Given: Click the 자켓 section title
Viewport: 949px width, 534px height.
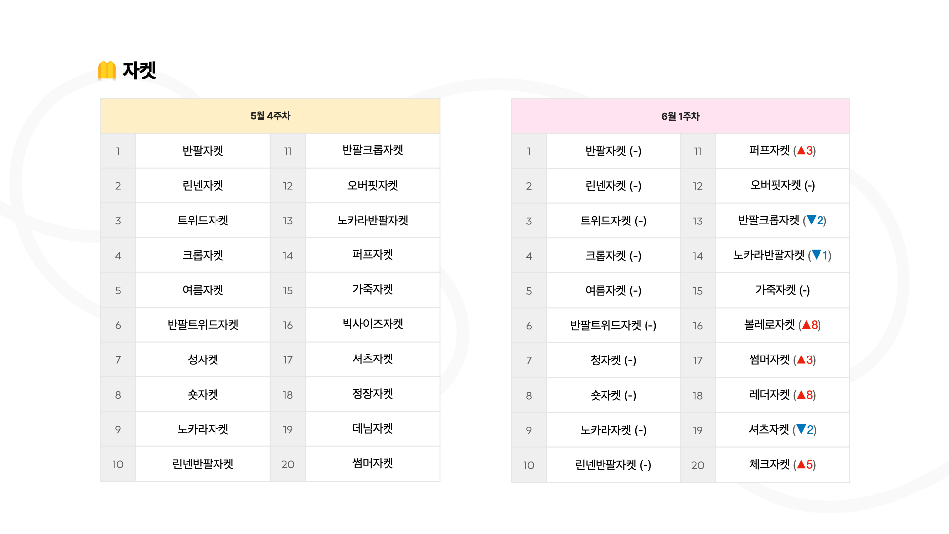Looking at the screenshot, I should (x=139, y=70).
